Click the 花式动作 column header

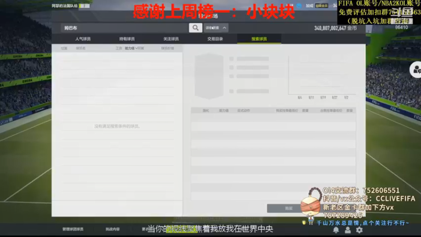[244, 111]
